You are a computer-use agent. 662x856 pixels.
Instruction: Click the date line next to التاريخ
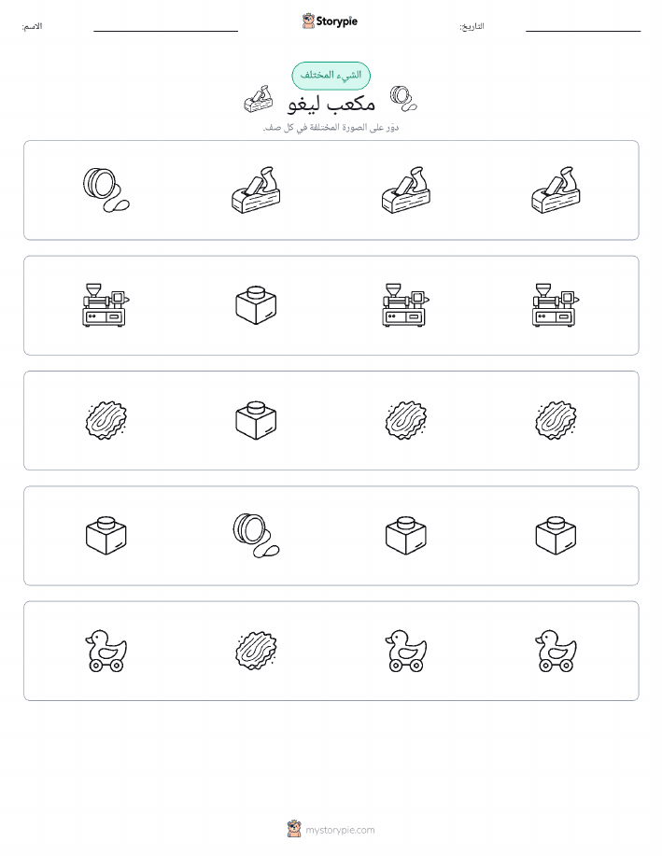tap(583, 31)
